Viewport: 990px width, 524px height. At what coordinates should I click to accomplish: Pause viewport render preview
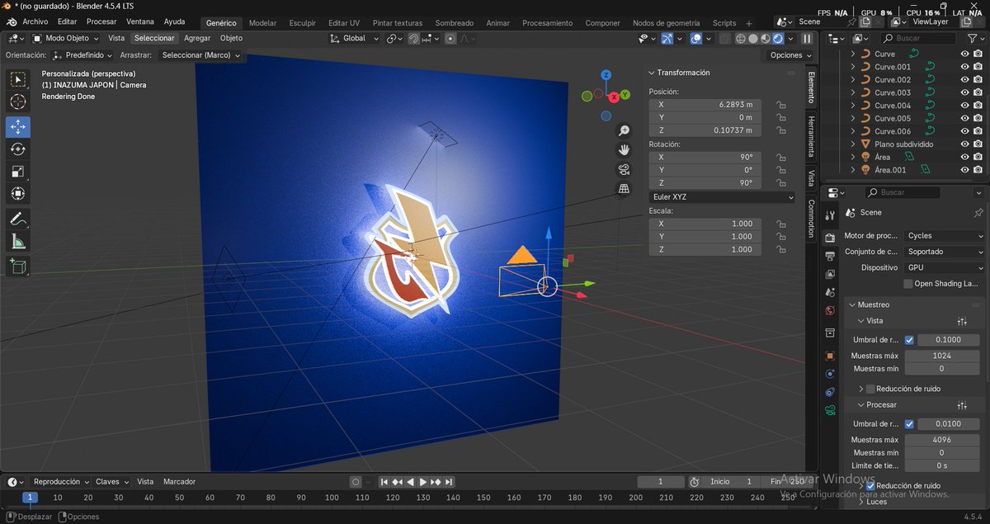tap(807, 38)
